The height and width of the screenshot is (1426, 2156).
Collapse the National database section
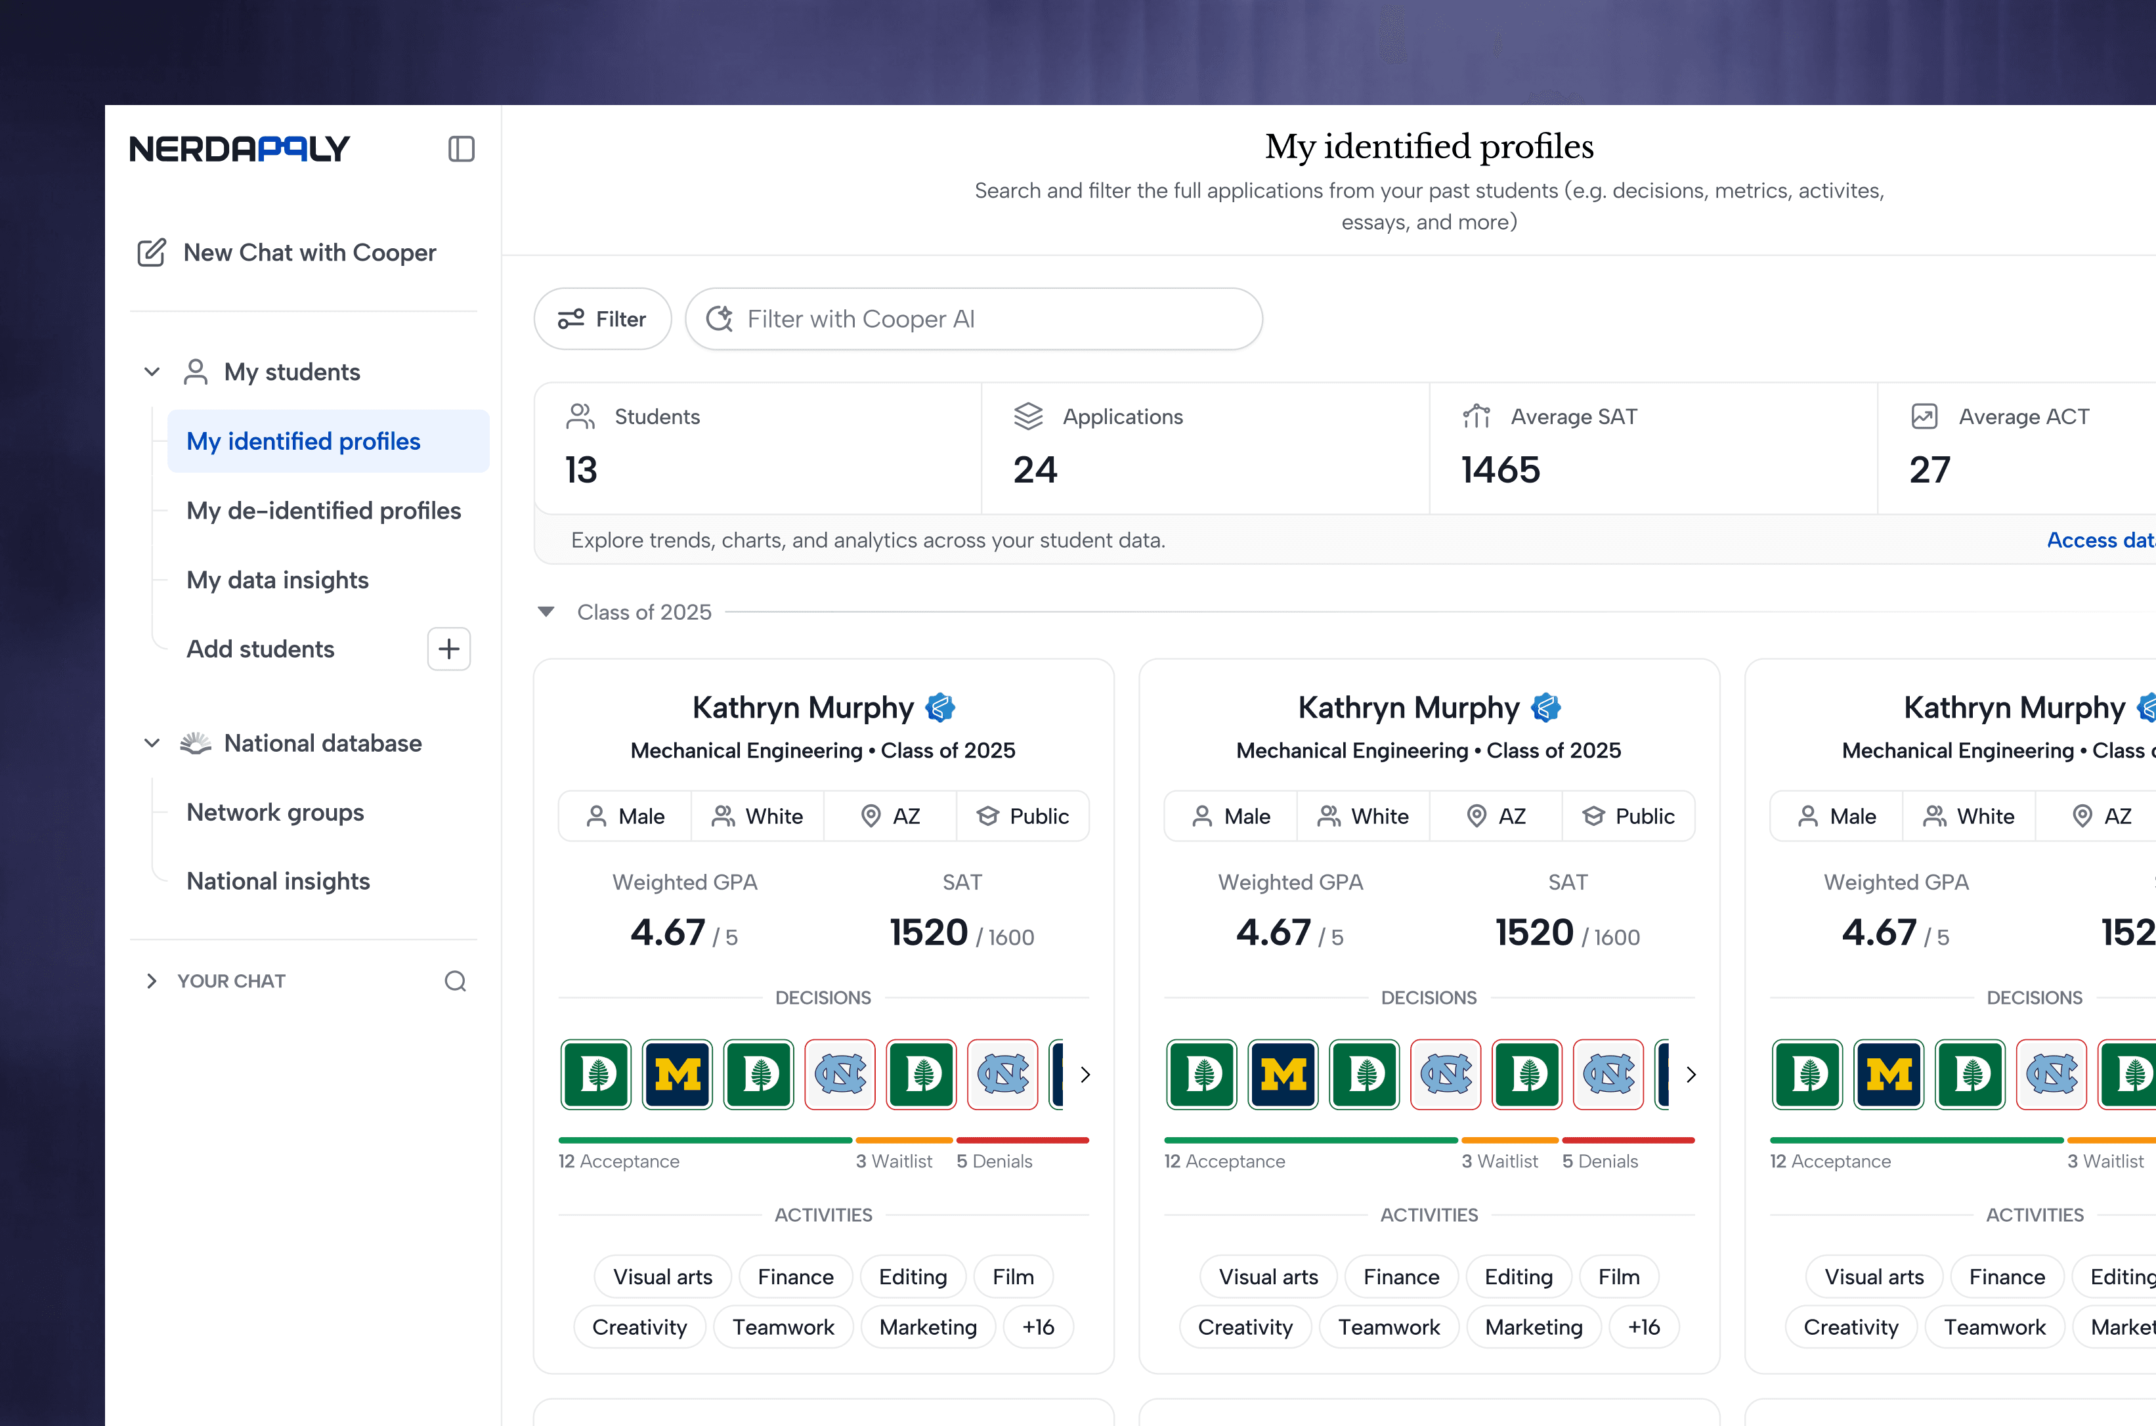[152, 743]
